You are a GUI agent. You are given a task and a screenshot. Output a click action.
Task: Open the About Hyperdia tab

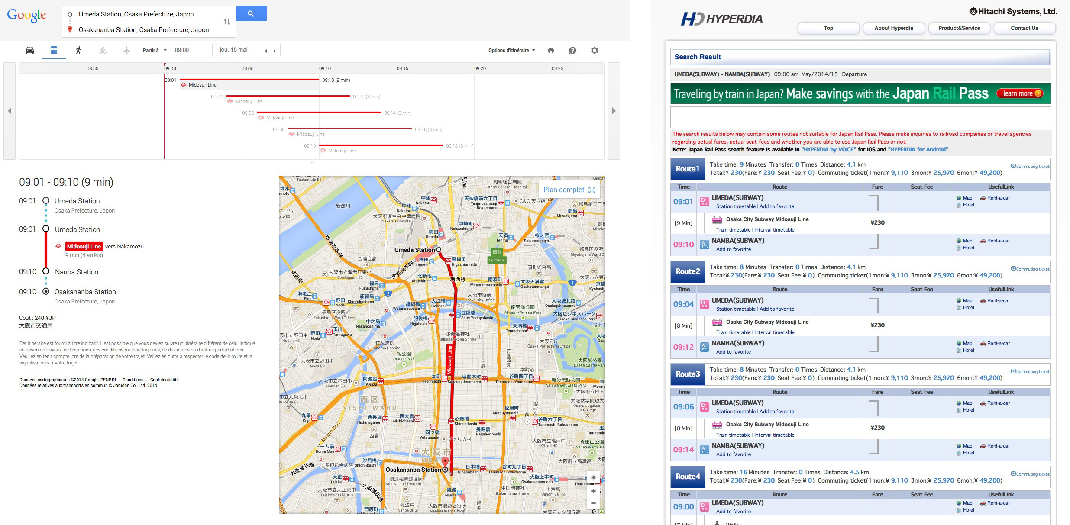894,28
